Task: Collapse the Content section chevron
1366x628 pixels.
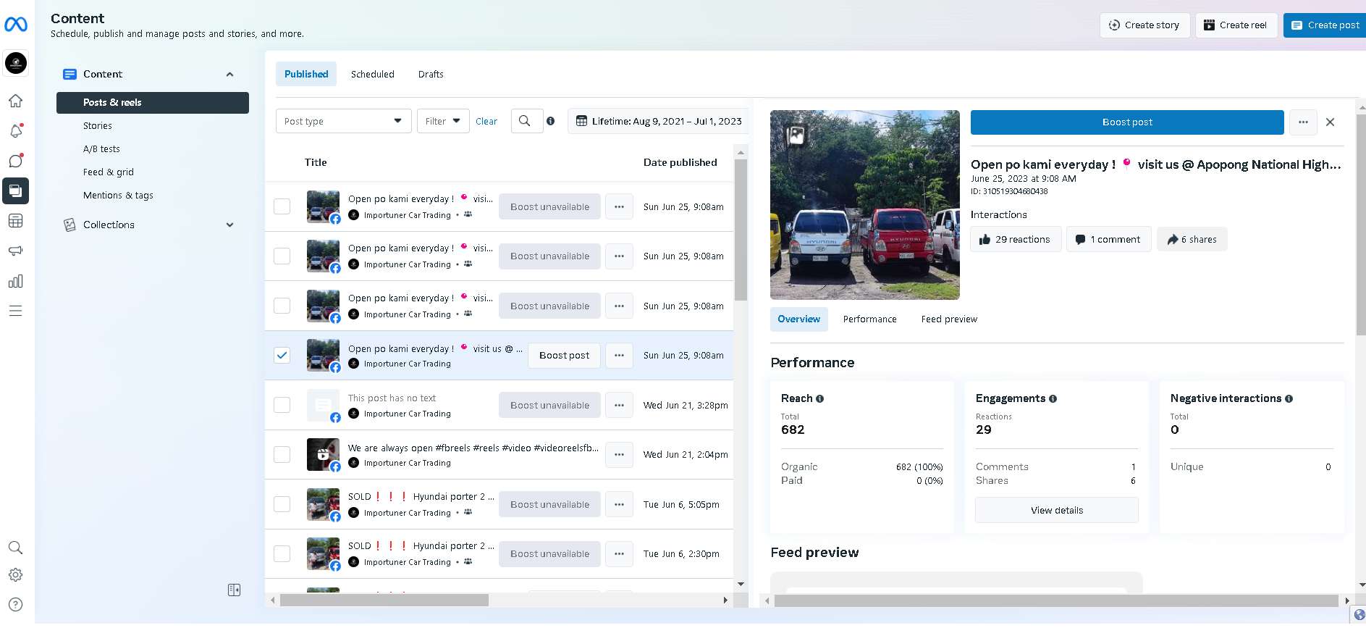Action: click(x=230, y=75)
